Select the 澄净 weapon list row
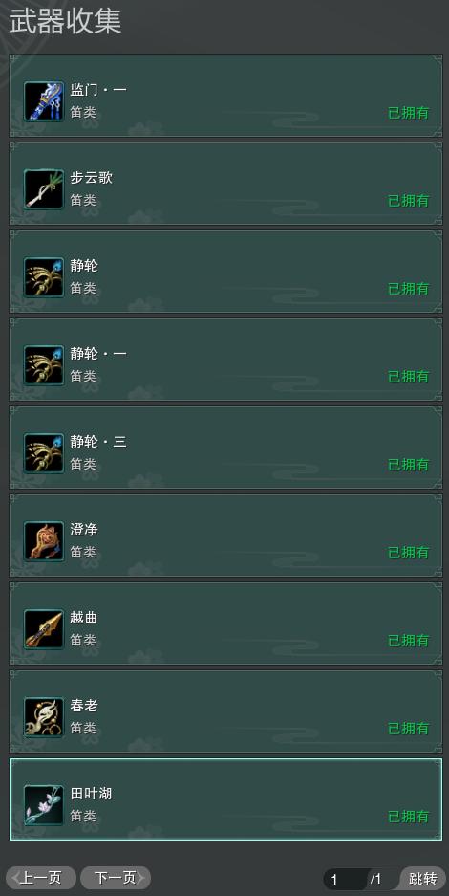The image size is (449, 896). click(x=225, y=535)
